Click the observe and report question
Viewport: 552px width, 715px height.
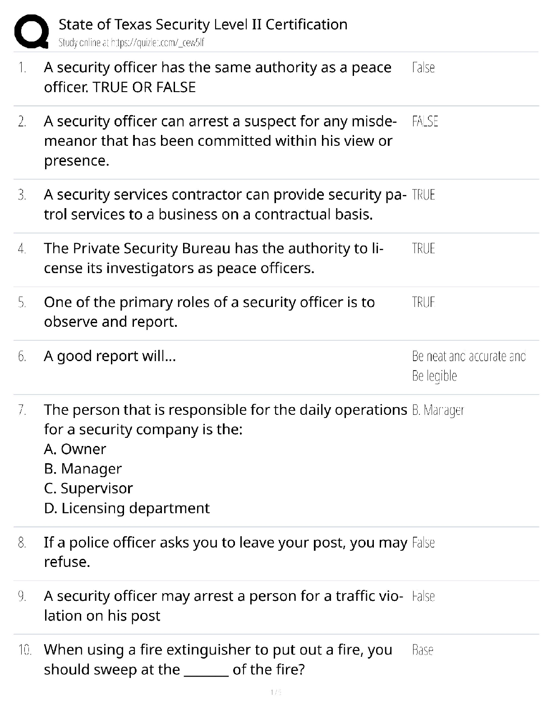[209, 312]
